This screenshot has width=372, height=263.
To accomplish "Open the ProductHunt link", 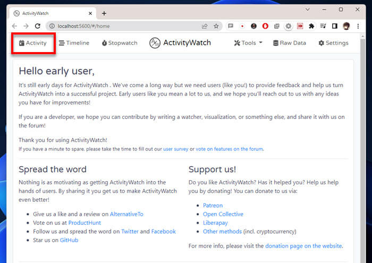I will pyautogui.click(x=84, y=223).
